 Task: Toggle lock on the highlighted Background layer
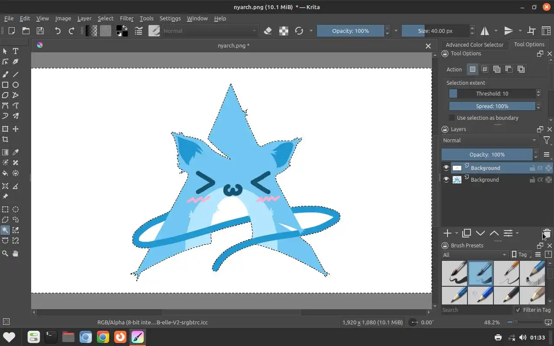[x=532, y=168]
